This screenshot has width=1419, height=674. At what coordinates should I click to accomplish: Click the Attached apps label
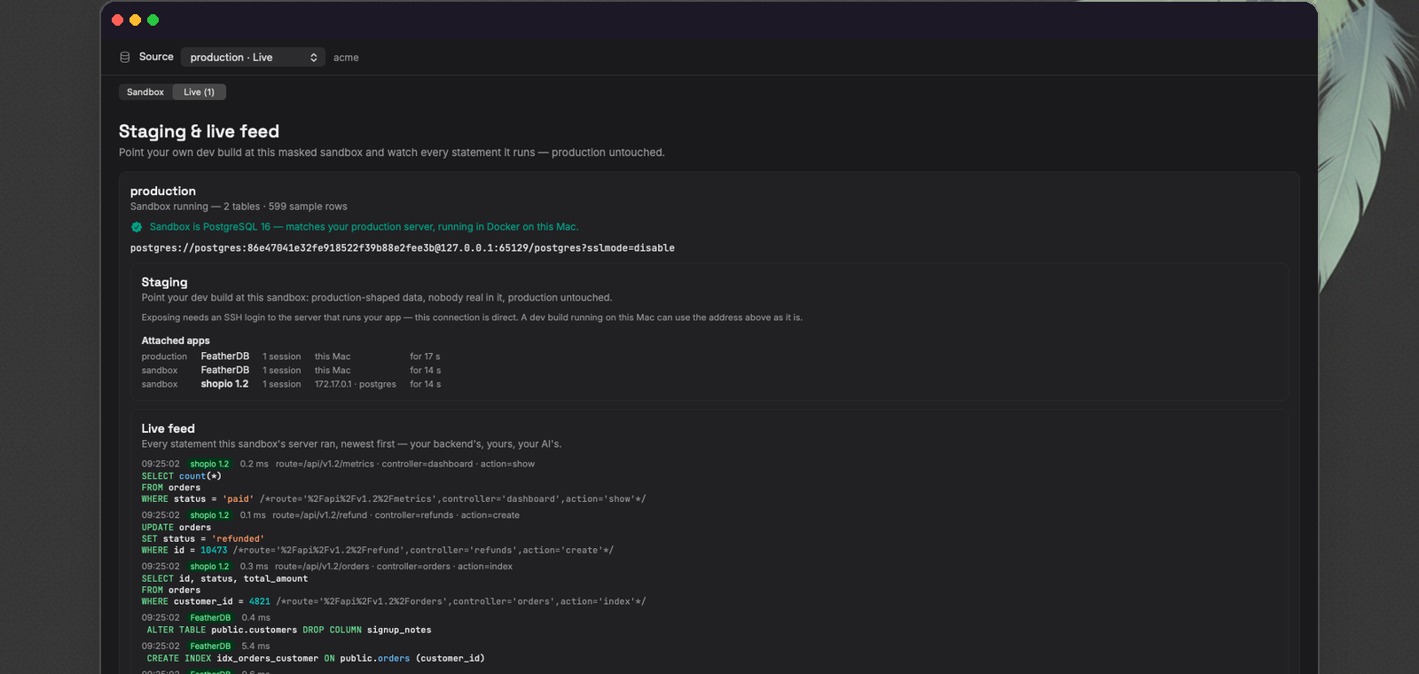pos(176,341)
